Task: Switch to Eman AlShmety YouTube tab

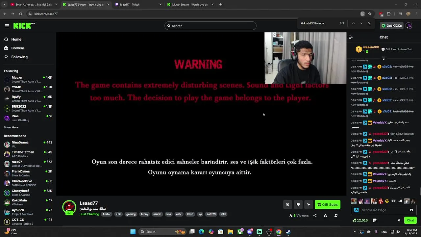Action: coord(33,5)
